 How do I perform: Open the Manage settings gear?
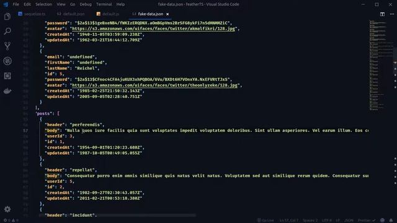[7, 209]
